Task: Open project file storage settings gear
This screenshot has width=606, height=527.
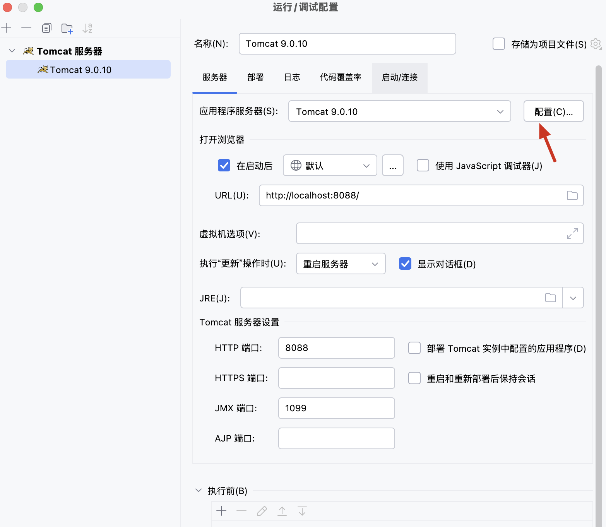Action: click(596, 44)
